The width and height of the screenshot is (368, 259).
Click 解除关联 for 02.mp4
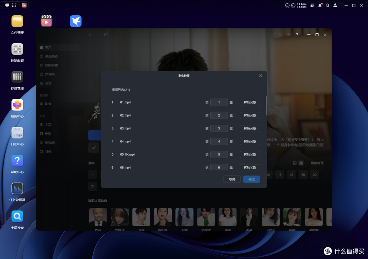coord(250,116)
